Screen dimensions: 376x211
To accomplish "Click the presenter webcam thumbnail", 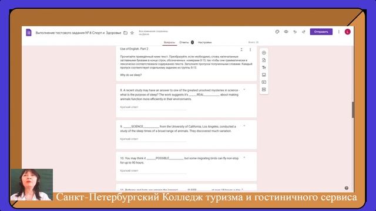I will [x=32, y=185].
